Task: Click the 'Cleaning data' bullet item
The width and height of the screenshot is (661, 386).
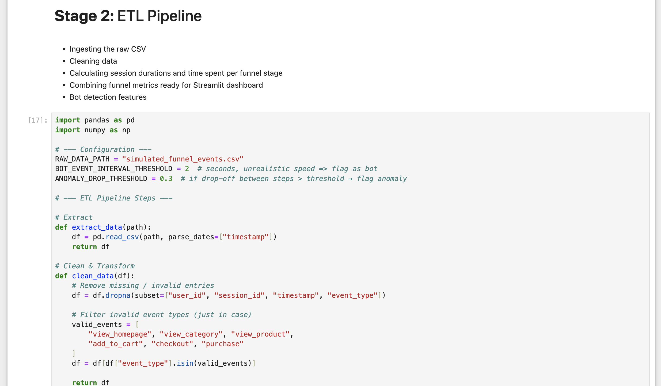Action: pyautogui.click(x=93, y=61)
